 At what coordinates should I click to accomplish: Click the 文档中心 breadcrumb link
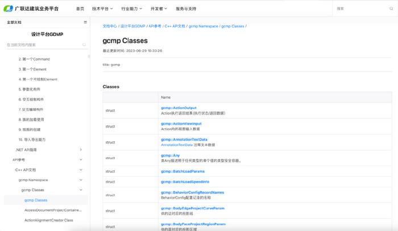point(110,26)
